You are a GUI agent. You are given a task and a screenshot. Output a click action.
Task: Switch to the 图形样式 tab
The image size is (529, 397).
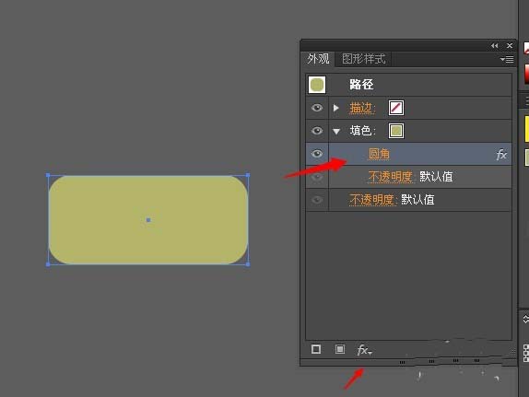click(x=363, y=59)
